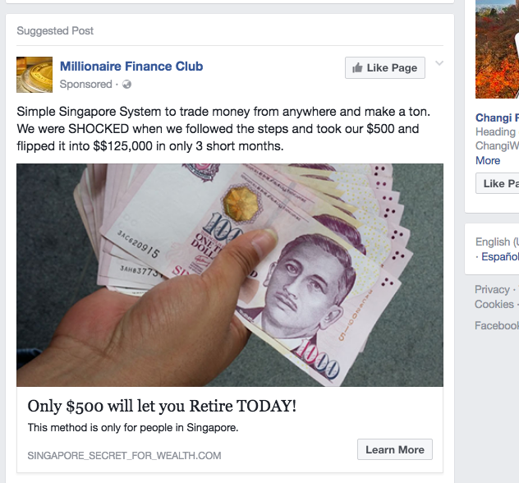Click the Sponsored label
The image size is (519, 483).
click(x=85, y=84)
